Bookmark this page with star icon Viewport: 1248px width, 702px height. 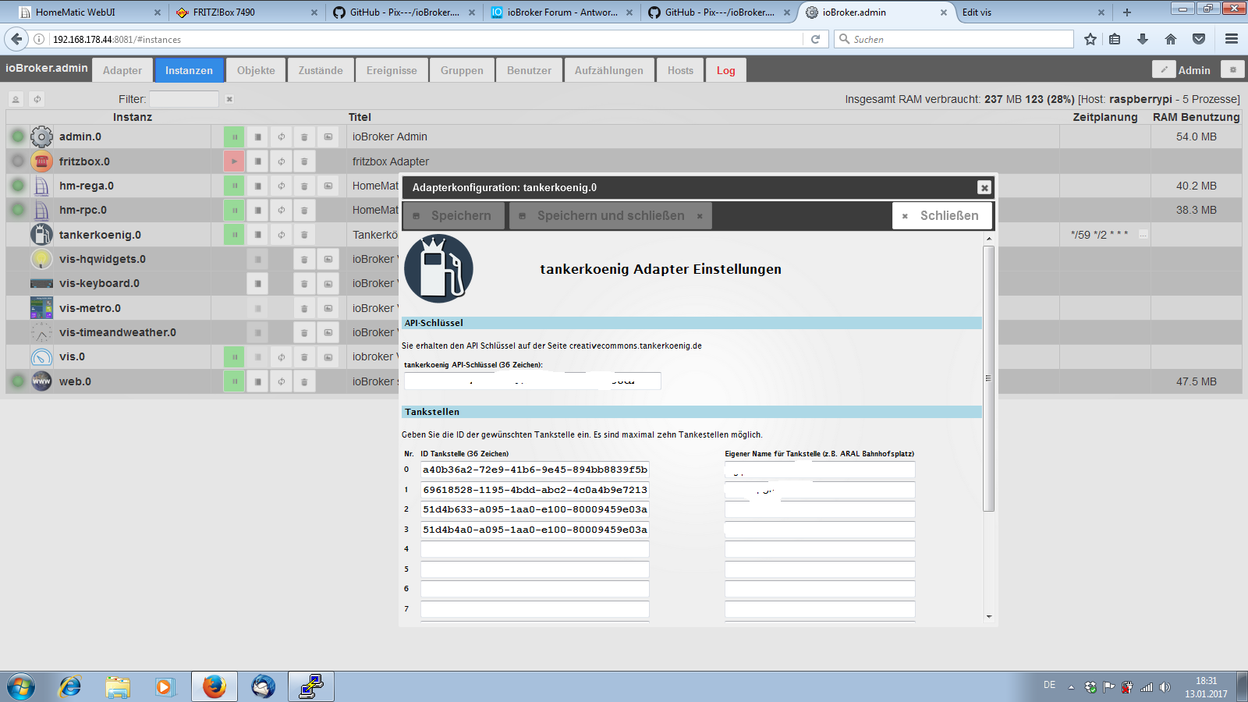pos(1090,39)
